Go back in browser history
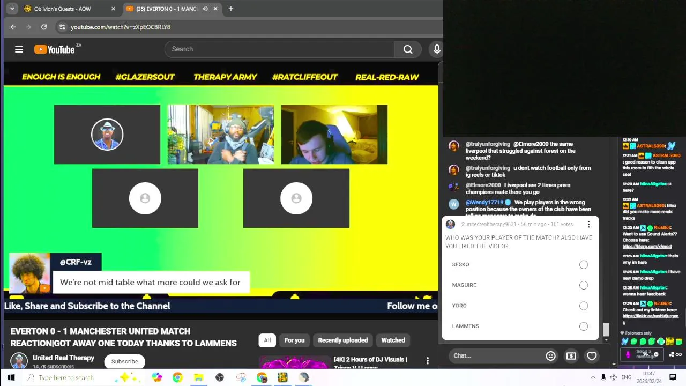This screenshot has height=386, width=686. click(x=13, y=27)
